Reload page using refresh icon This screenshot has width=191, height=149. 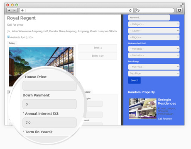coord(130,10)
